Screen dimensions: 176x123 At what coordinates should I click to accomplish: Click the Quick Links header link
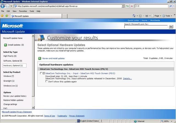133,20
